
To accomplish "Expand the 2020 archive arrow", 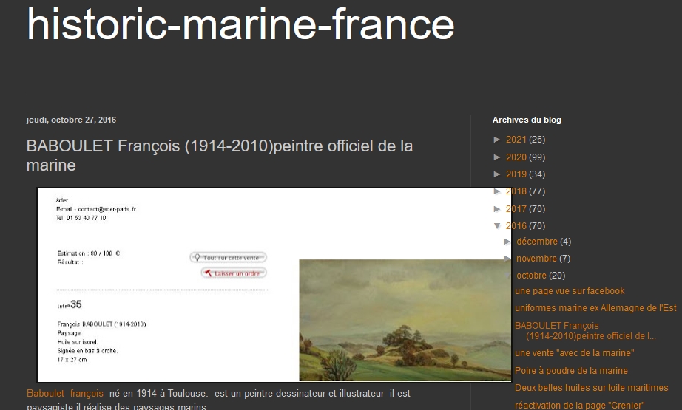I will click(x=497, y=157).
